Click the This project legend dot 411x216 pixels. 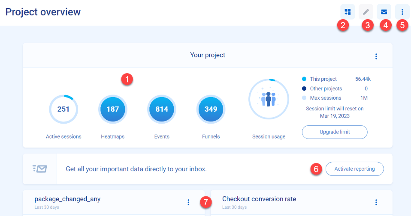pos(304,79)
